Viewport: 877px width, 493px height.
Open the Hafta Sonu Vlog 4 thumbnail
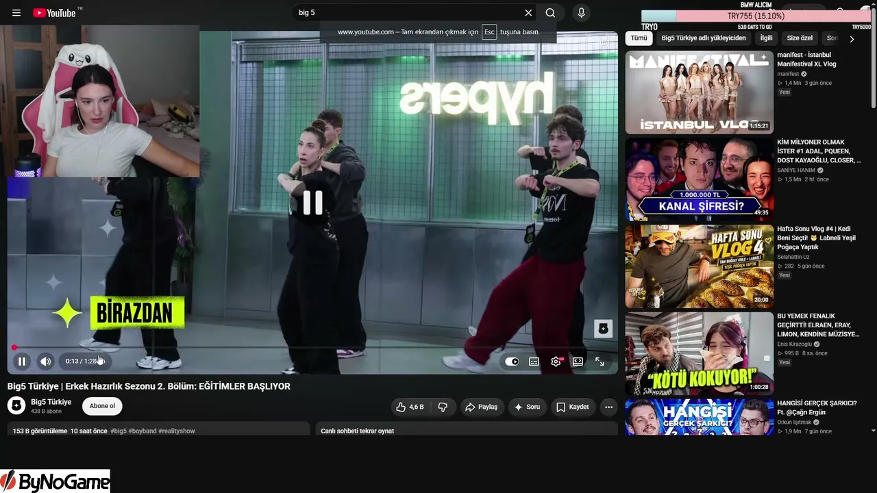[699, 266]
